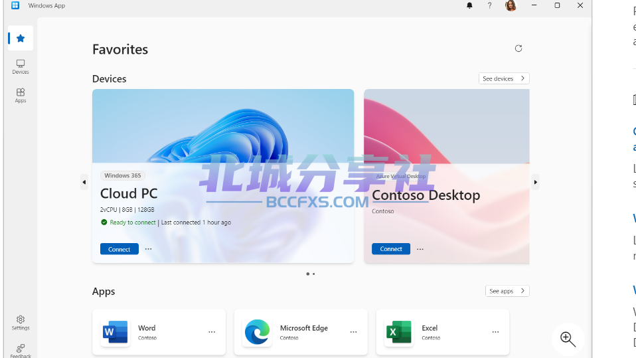Open the user profile avatar
Viewport: 636px width, 358px height.
tap(511, 6)
